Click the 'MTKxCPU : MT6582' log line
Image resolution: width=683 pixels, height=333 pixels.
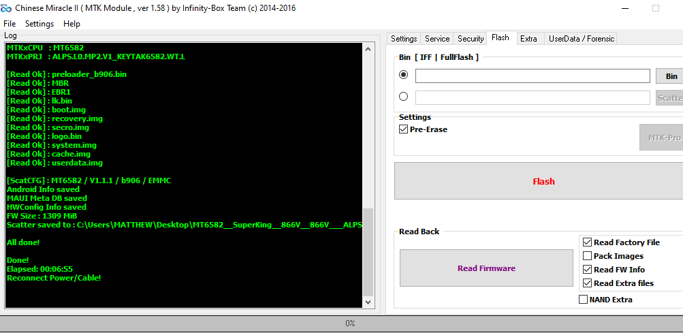(x=46, y=48)
